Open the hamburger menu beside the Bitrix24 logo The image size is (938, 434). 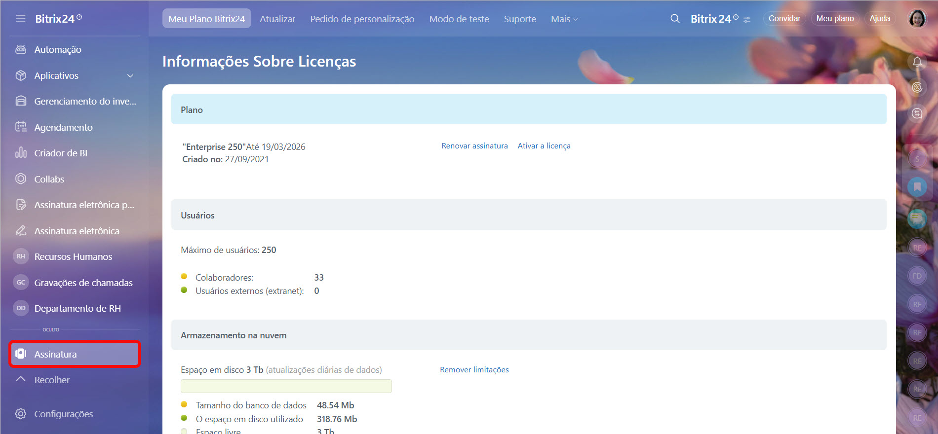(x=21, y=19)
